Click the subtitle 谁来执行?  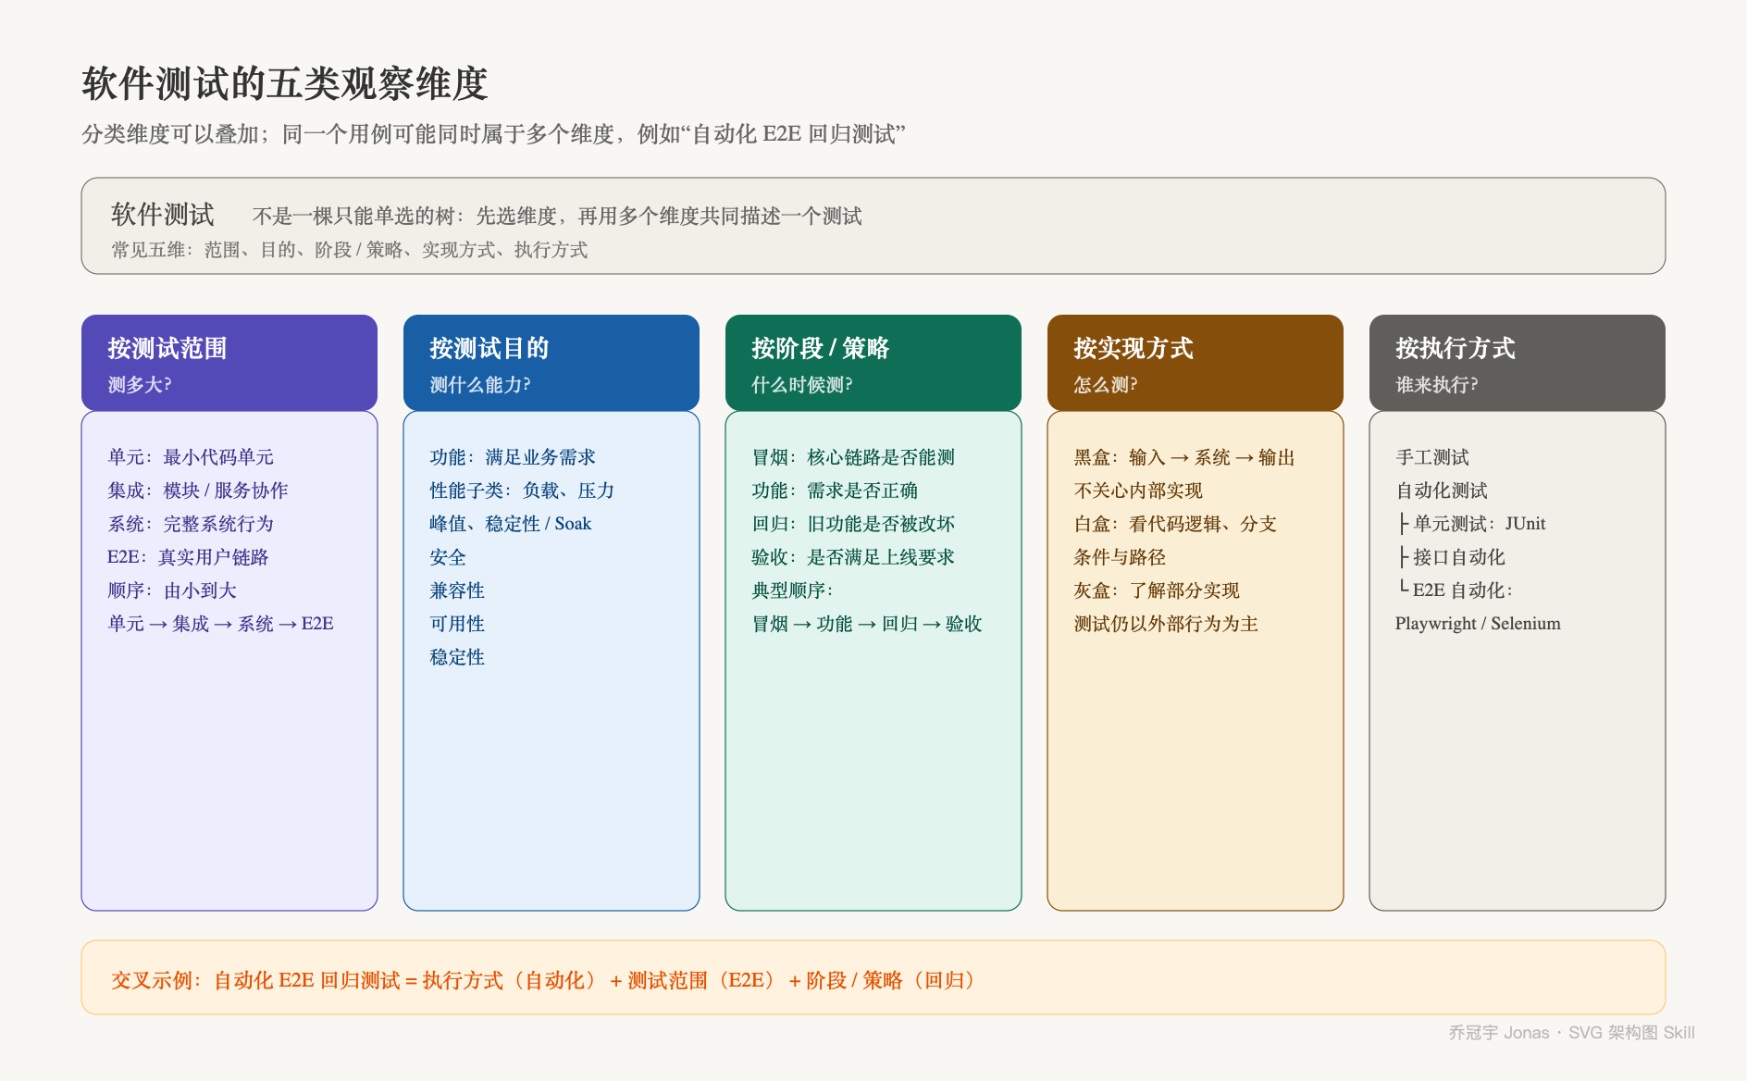click(x=1437, y=385)
